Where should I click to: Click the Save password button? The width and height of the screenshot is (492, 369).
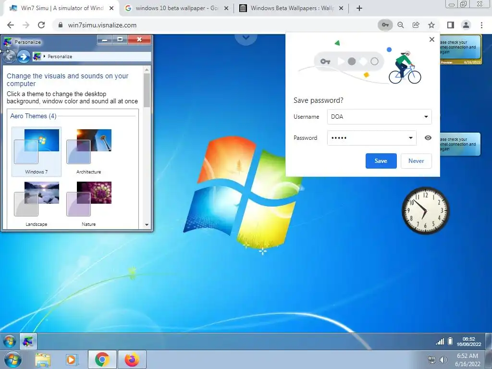tap(381, 161)
